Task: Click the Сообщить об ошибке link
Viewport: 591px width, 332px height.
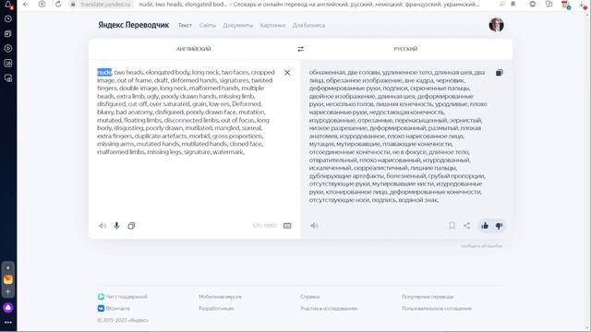Action: [481, 246]
